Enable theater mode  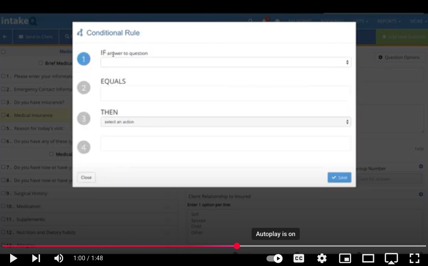tap(368, 258)
